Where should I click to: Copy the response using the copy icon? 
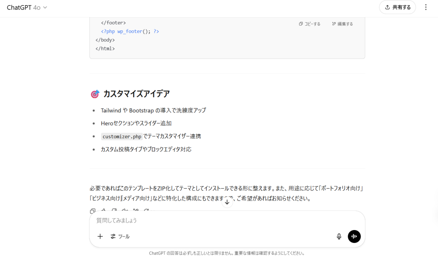pyautogui.click(x=93, y=211)
